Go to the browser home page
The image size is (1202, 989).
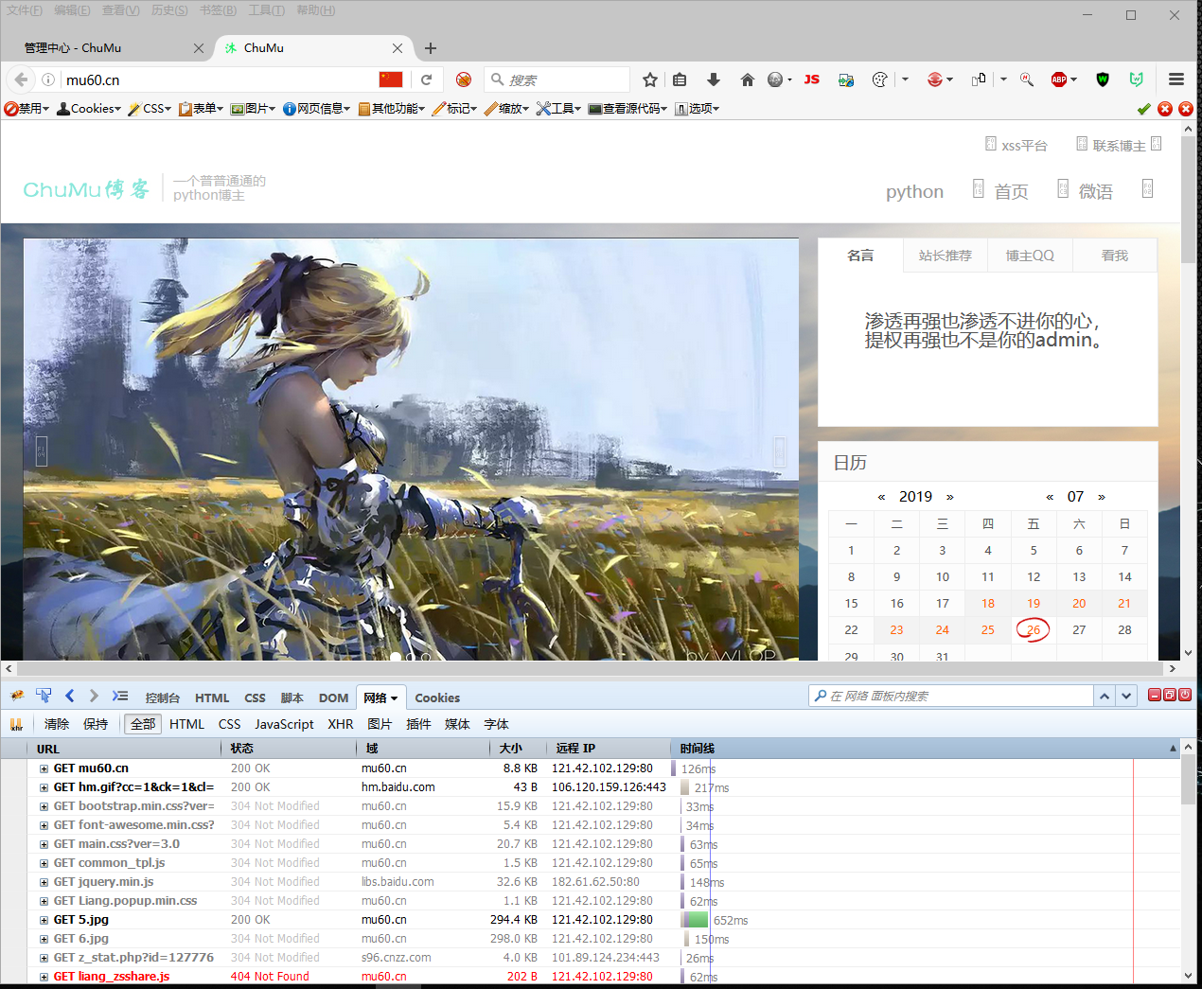click(747, 79)
